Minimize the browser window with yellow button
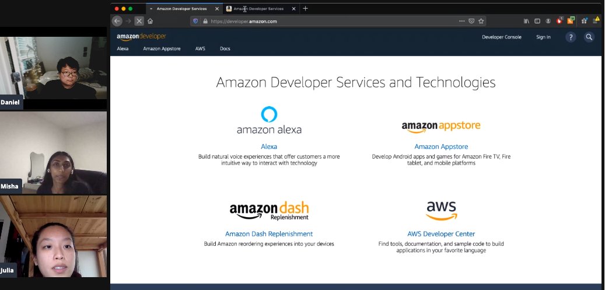The width and height of the screenshot is (605, 290). click(124, 9)
